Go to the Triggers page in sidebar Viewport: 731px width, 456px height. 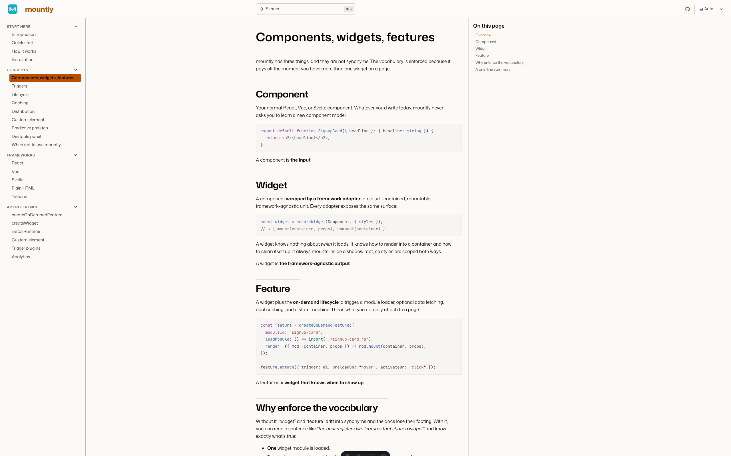point(19,86)
